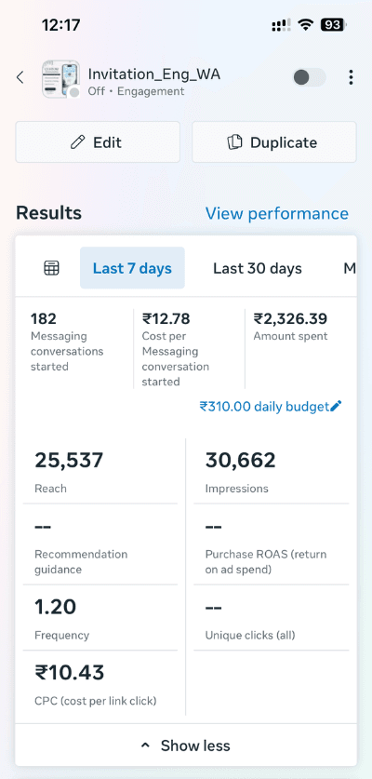Screen dimensions: 372x779
Task: Tap the Recommendation guidance metric
Action: click(100, 545)
